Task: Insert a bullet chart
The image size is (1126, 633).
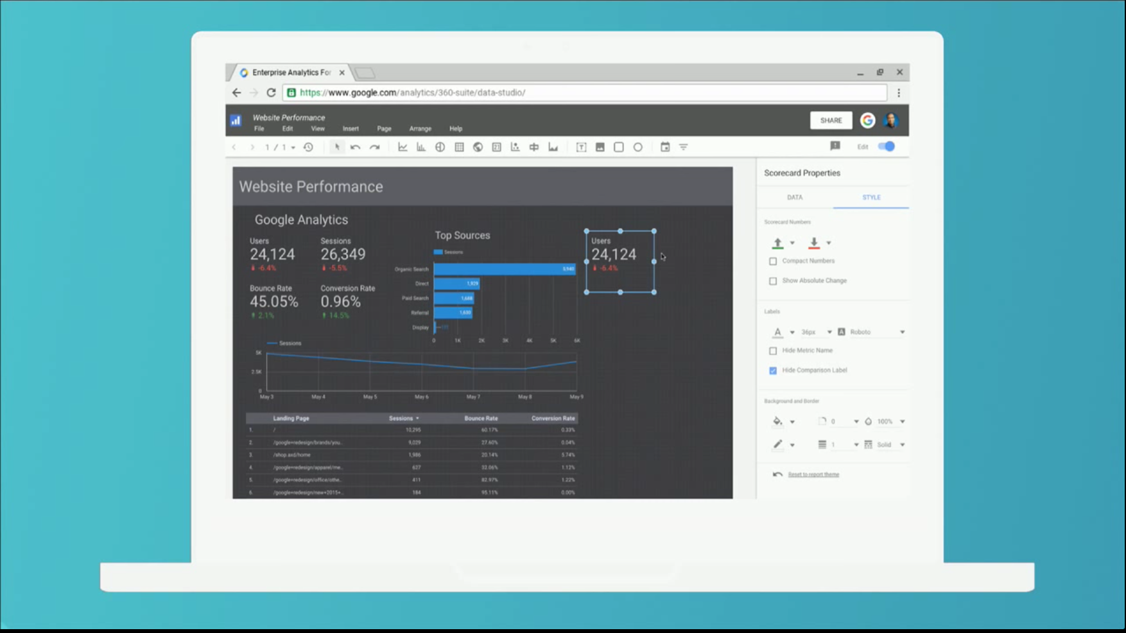Action: pos(534,147)
